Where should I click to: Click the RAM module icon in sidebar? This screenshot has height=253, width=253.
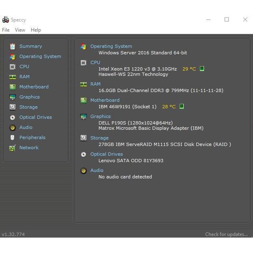click(x=13, y=77)
